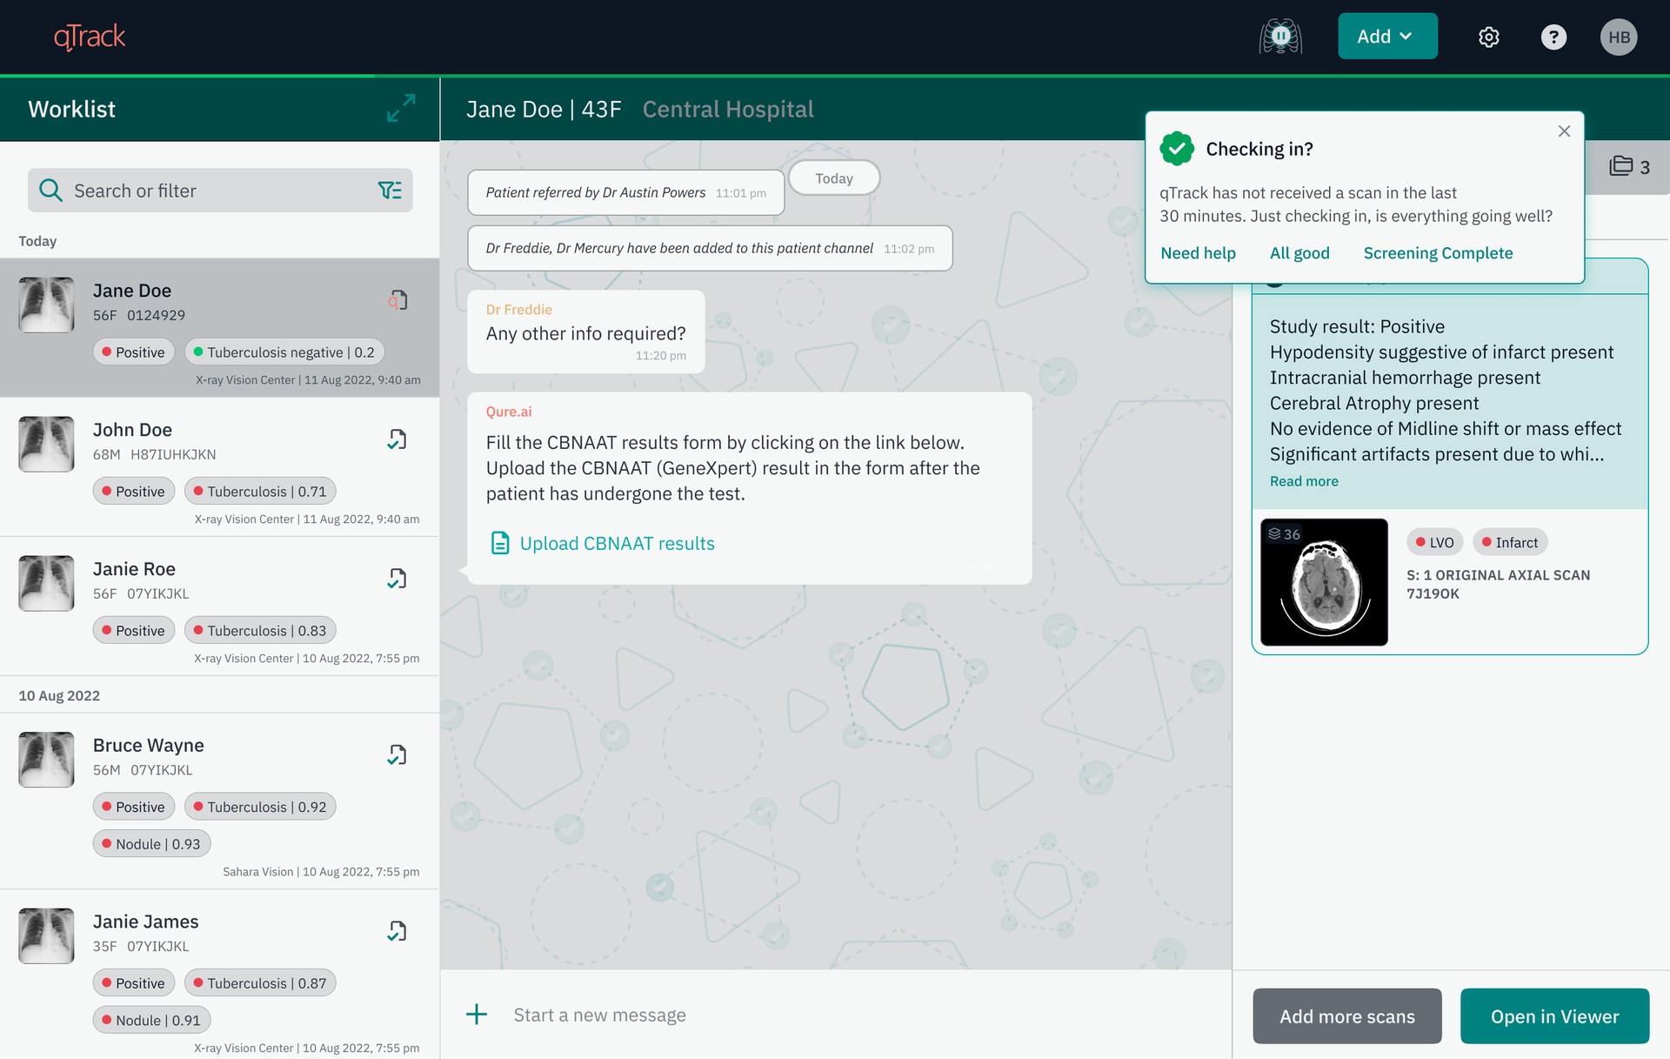Open settings gear icon

(1488, 37)
